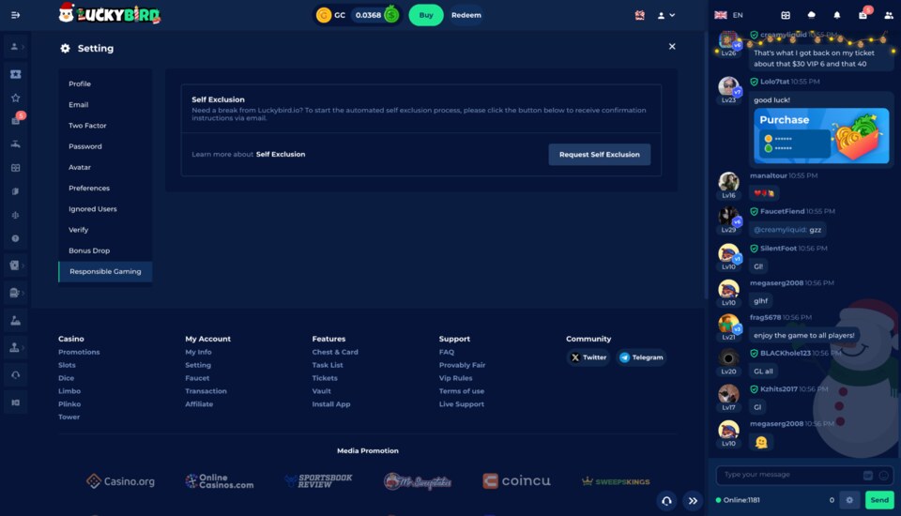This screenshot has height=516, width=901.
Task: Click FaucetFiend's avatar in chat
Action: (728, 216)
